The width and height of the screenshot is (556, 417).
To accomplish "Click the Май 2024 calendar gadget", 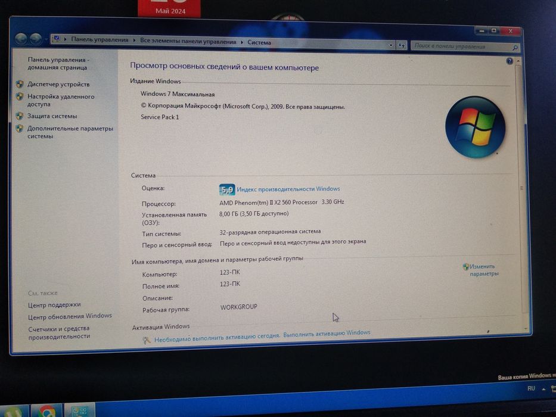I will [x=169, y=8].
